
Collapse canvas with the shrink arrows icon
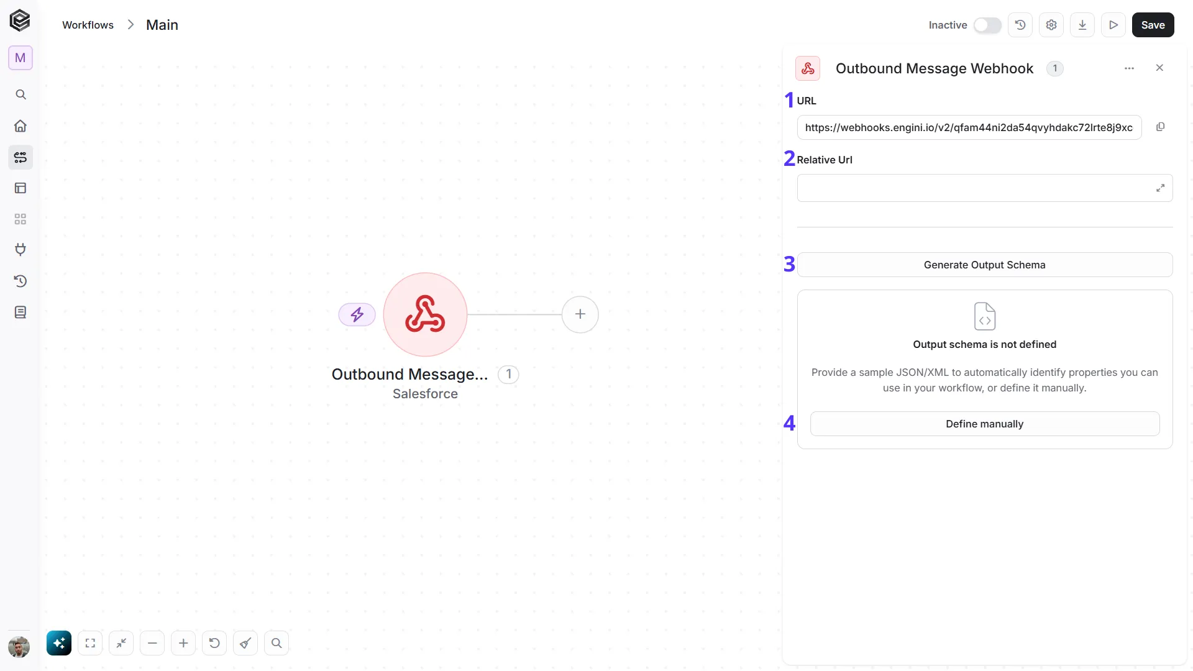[x=121, y=643]
